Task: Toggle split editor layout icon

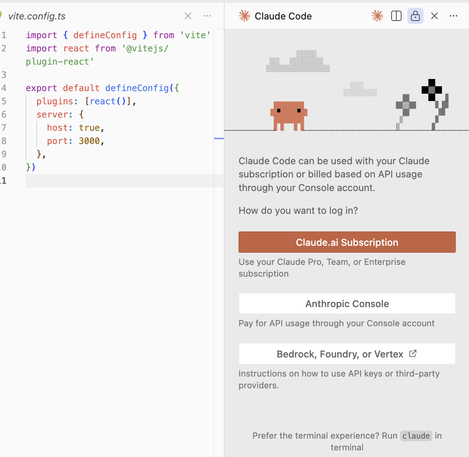Action: coord(396,16)
